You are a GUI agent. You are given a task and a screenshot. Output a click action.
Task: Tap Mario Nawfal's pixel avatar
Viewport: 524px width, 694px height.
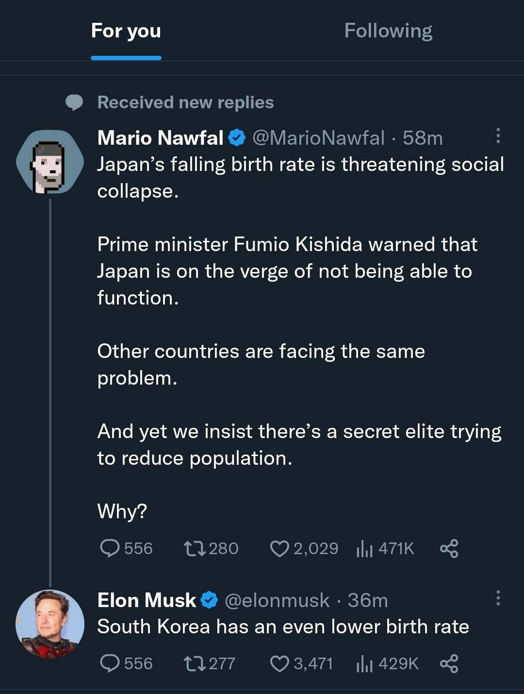click(x=49, y=162)
